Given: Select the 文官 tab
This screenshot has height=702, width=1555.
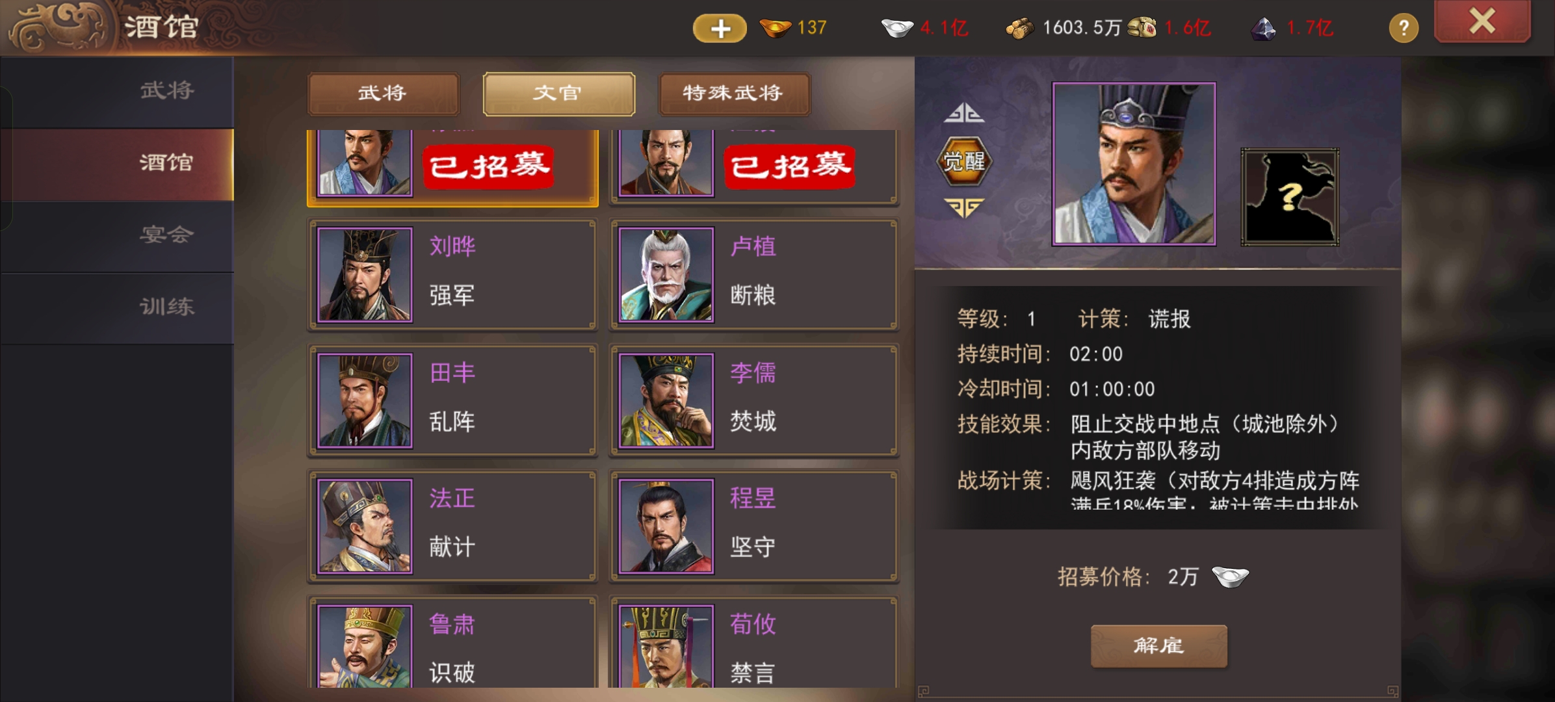Looking at the screenshot, I should 559,94.
